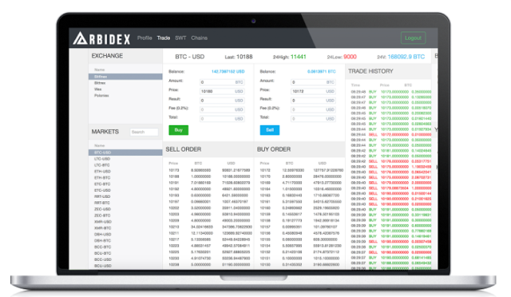511x297 pixels.
Task: Open the SWT menu item
Action: [180, 38]
